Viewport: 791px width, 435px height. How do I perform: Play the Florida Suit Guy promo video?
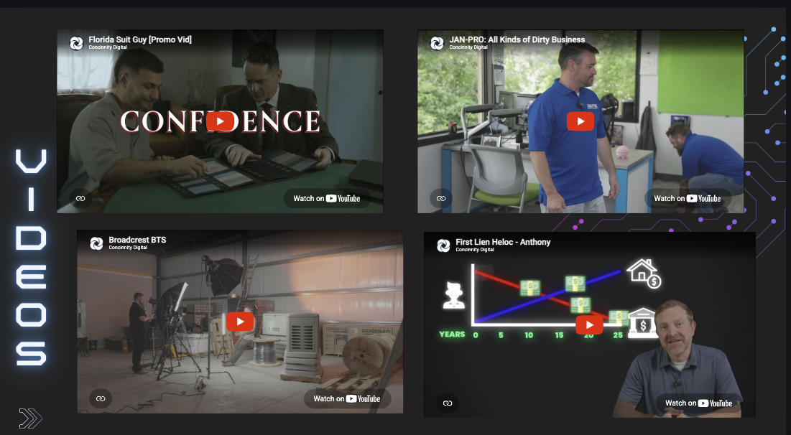pos(220,121)
